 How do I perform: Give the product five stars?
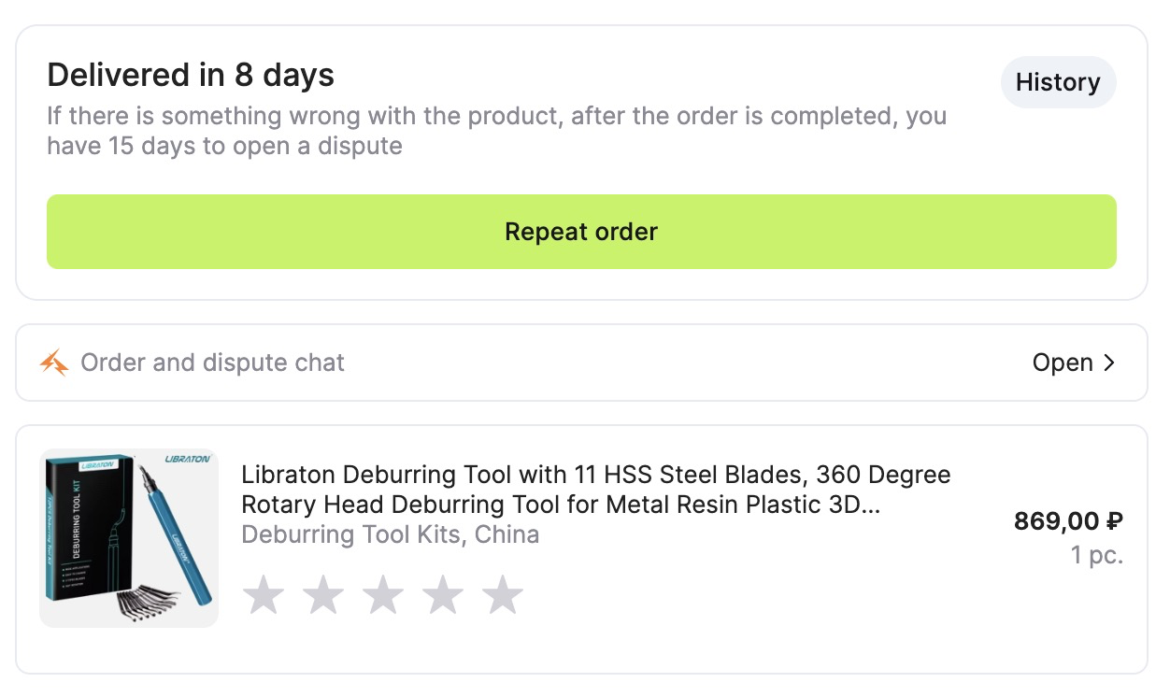click(503, 595)
